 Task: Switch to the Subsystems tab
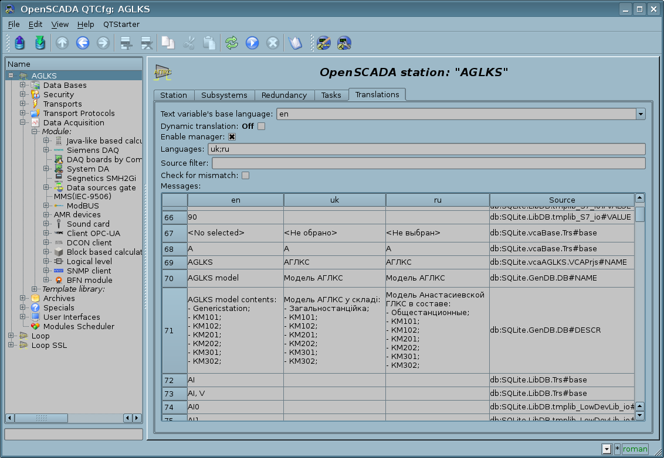click(224, 95)
